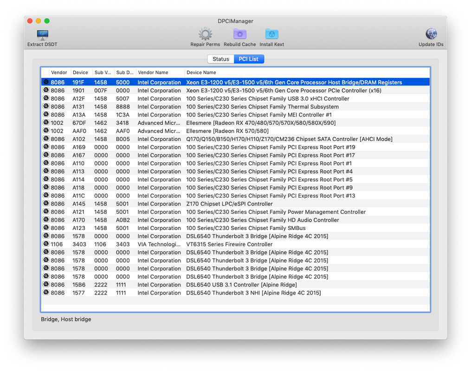
Task: Click the lookup icon on the A169 row
Action: pyautogui.click(x=46, y=147)
